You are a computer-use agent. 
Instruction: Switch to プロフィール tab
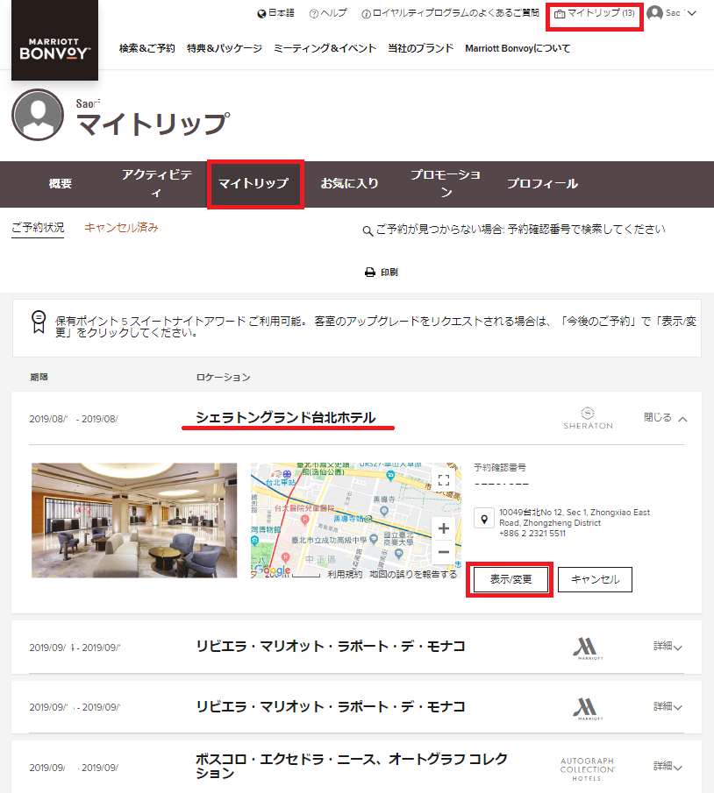click(542, 184)
